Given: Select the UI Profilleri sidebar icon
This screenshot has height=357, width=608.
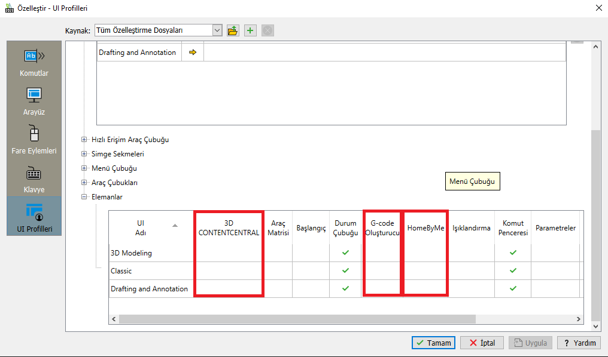Looking at the screenshot, I should (34, 212).
